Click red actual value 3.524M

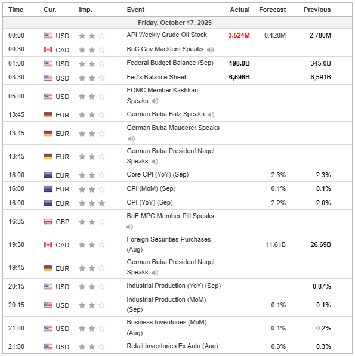(x=239, y=35)
